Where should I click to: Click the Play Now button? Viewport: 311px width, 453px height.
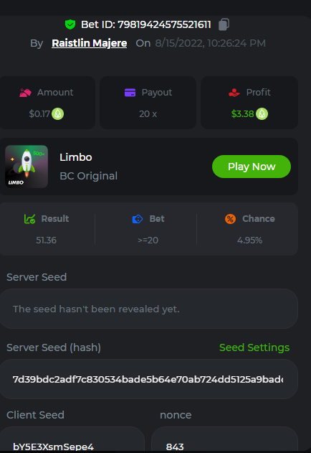(252, 167)
